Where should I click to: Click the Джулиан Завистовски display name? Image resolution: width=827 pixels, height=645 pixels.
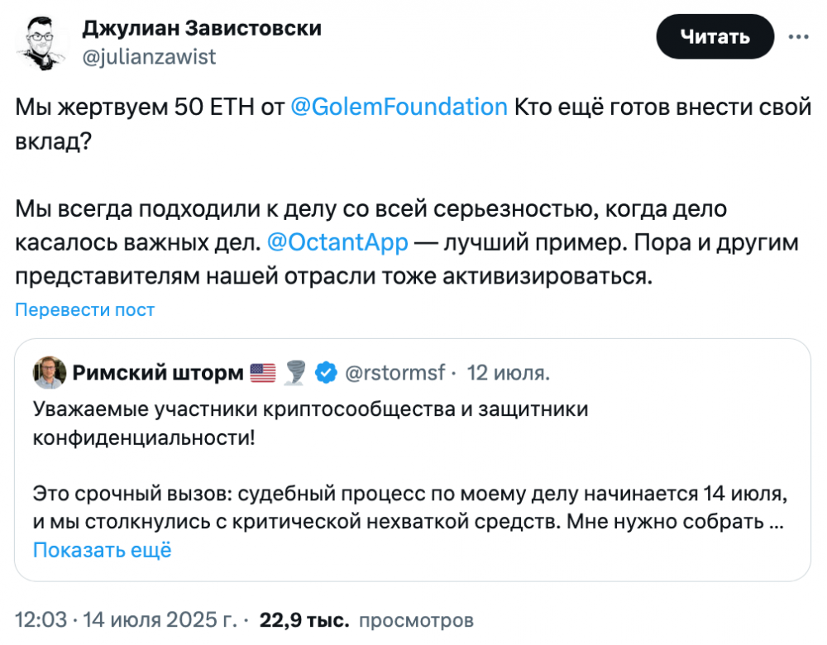(x=202, y=28)
